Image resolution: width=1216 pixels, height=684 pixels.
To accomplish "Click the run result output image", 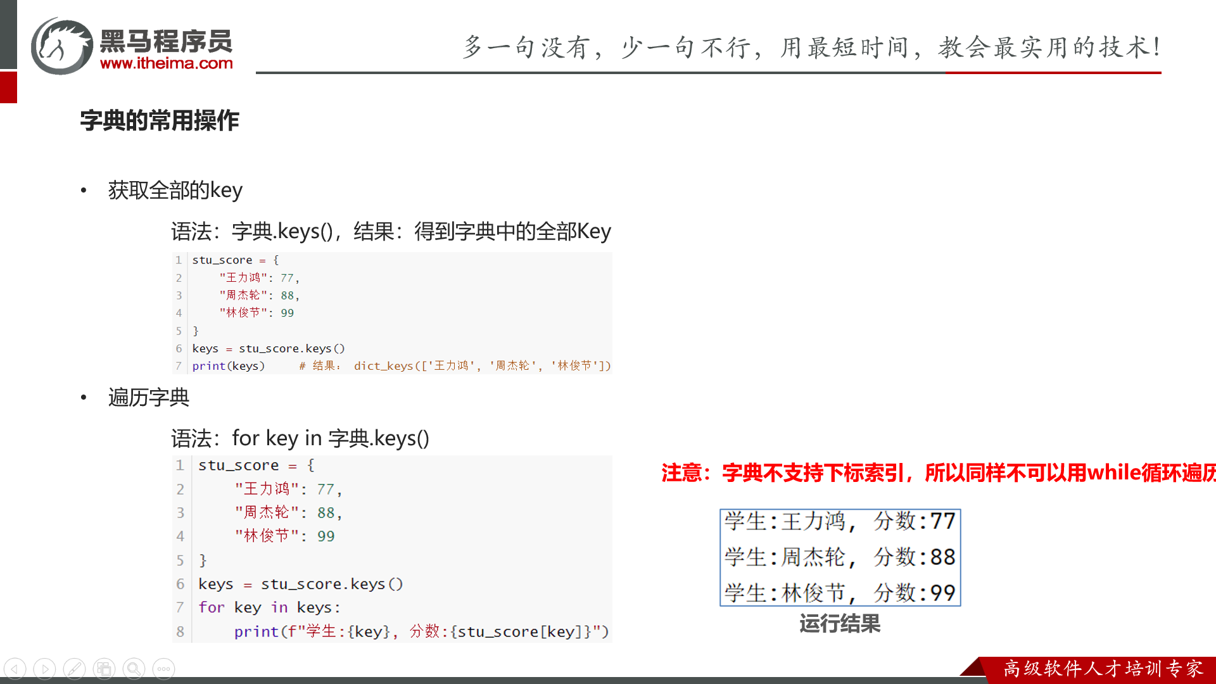I will point(840,557).
